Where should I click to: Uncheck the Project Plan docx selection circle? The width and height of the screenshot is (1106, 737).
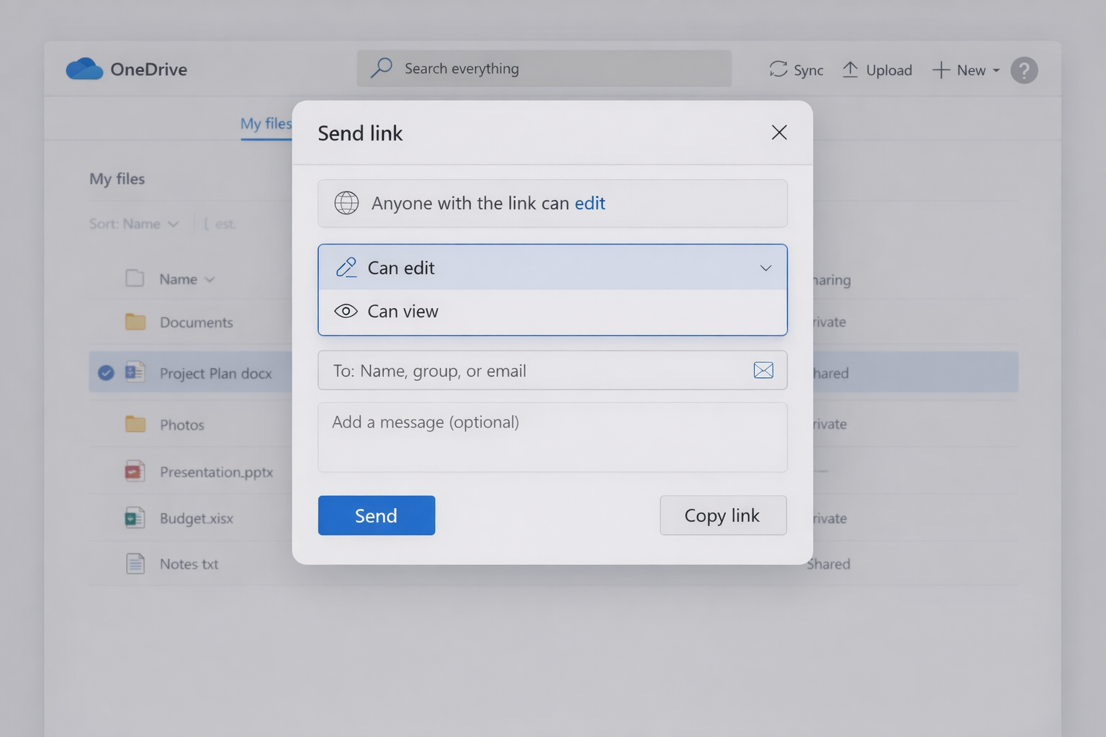tap(106, 373)
